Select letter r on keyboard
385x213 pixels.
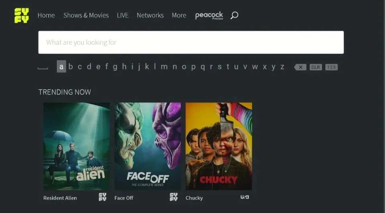click(x=211, y=67)
